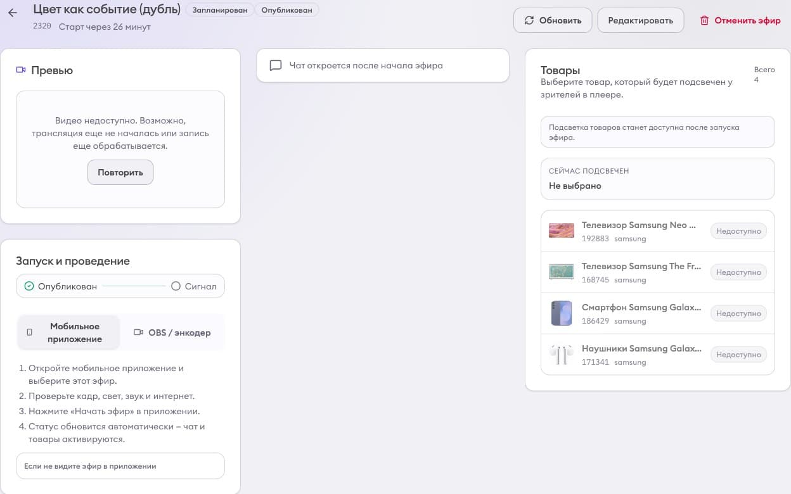Click the green check icon by Опубликован
Image resolution: width=791 pixels, height=494 pixels.
(29, 286)
